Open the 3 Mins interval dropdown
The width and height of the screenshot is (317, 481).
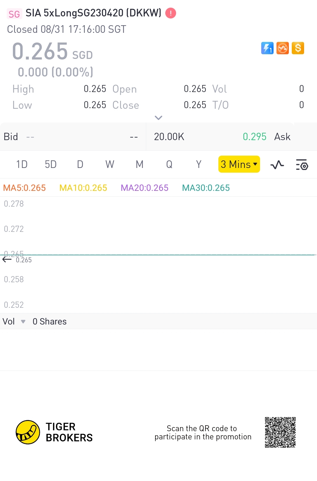click(x=239, y=164)
